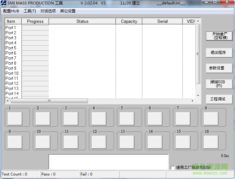Click the horizontal scroll left arrow
235x179 pixels.
pos(8,101)
